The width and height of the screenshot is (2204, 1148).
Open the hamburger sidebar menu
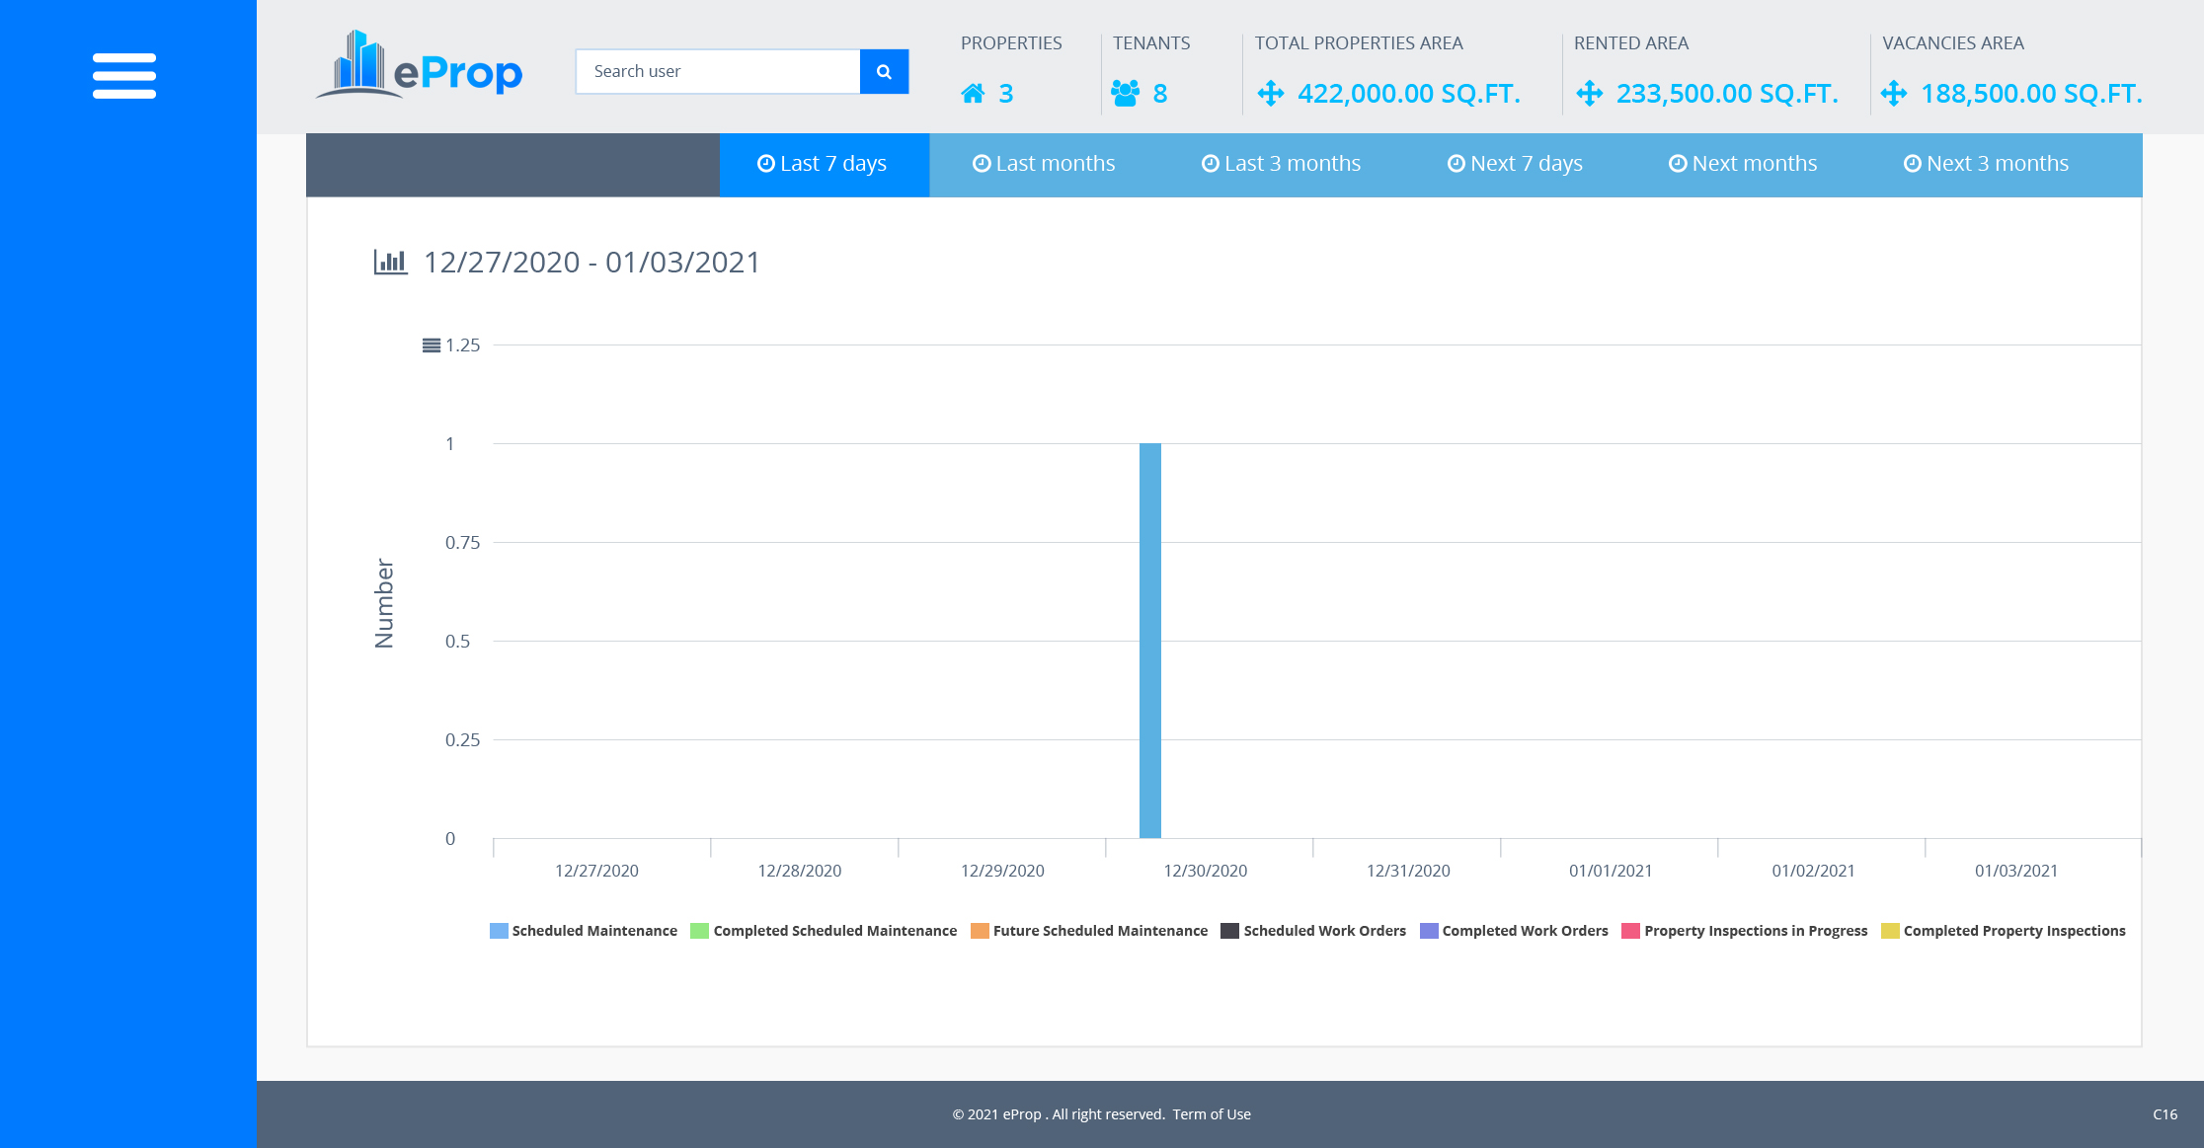[124, 76]
